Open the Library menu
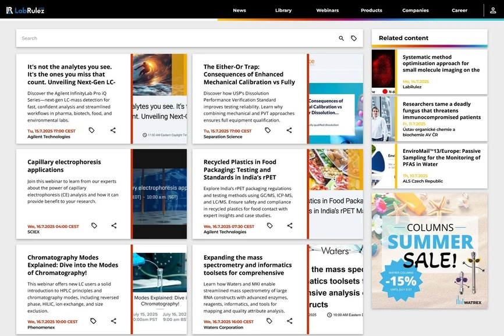Screen dimensions: 504x336 pyautogui.click(x=283, y=10)
